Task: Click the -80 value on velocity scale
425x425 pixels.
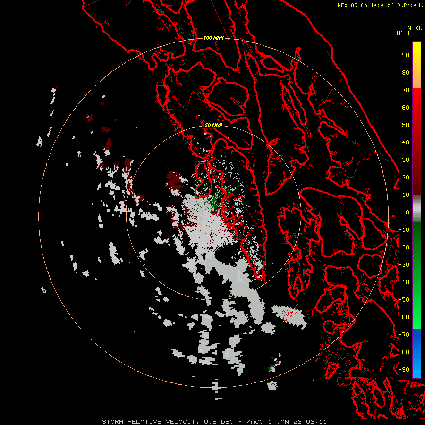Action: (x=404, y=352)
